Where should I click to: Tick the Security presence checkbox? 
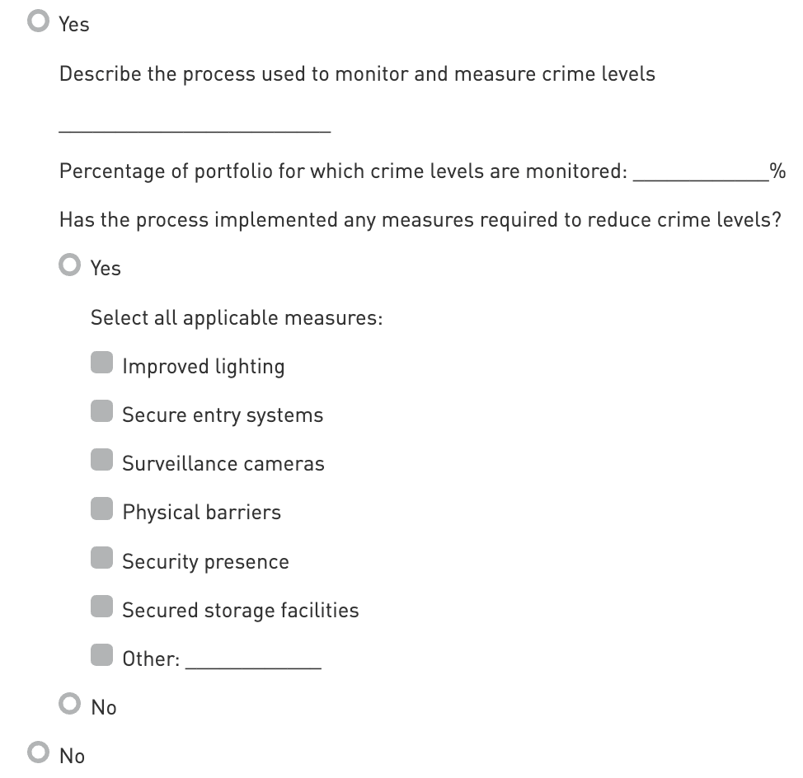click(x=101, y=560)
